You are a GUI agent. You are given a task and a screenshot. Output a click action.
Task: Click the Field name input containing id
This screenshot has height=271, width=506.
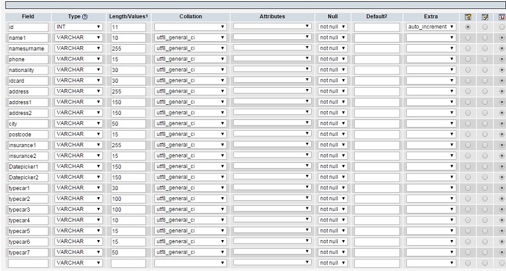coord(28,27)
